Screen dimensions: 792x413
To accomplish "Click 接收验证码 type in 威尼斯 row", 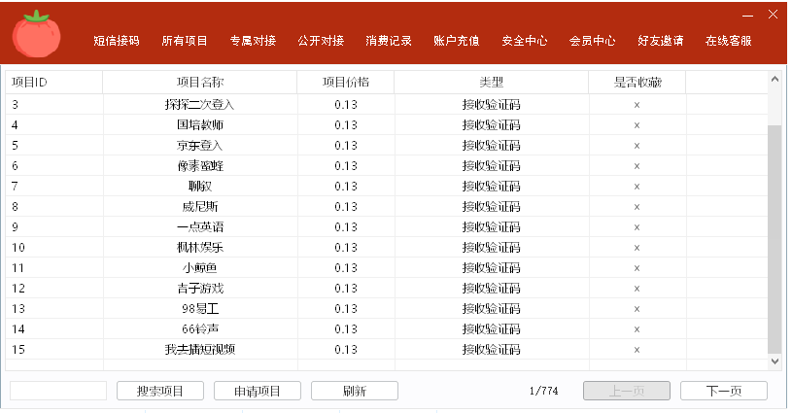I will pyautogui.click(x=491, y=206).
